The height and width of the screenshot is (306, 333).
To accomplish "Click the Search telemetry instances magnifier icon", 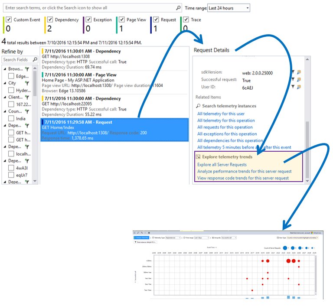I will [x=198, y=106].
